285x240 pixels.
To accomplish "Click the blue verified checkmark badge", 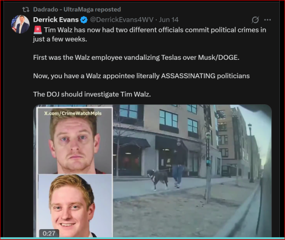I will pos(84,20).
